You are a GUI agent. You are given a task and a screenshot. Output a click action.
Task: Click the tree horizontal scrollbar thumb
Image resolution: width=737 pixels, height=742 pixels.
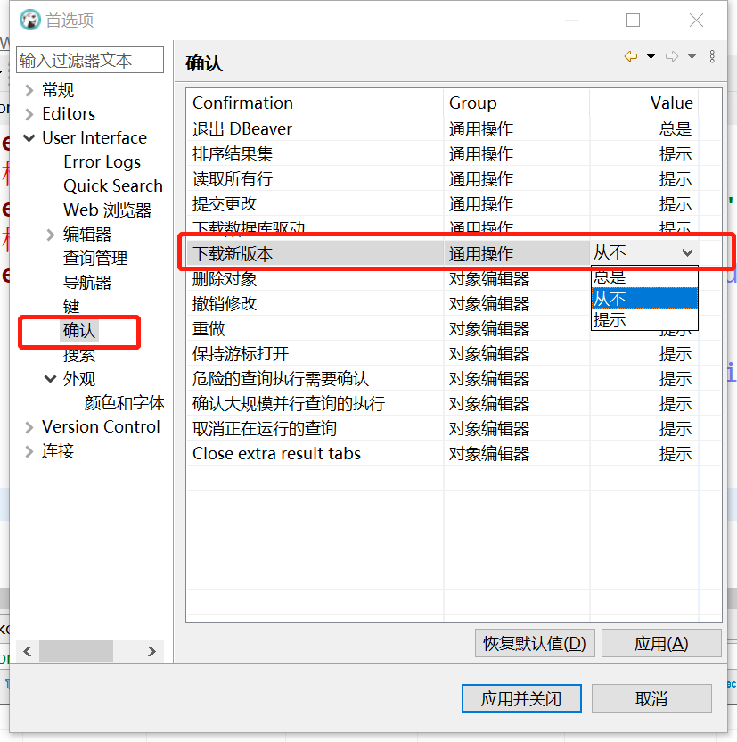pos(76,651)
